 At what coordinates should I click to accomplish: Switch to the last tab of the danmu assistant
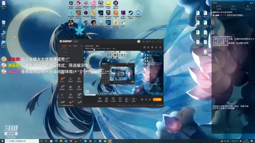click(248, 9)
